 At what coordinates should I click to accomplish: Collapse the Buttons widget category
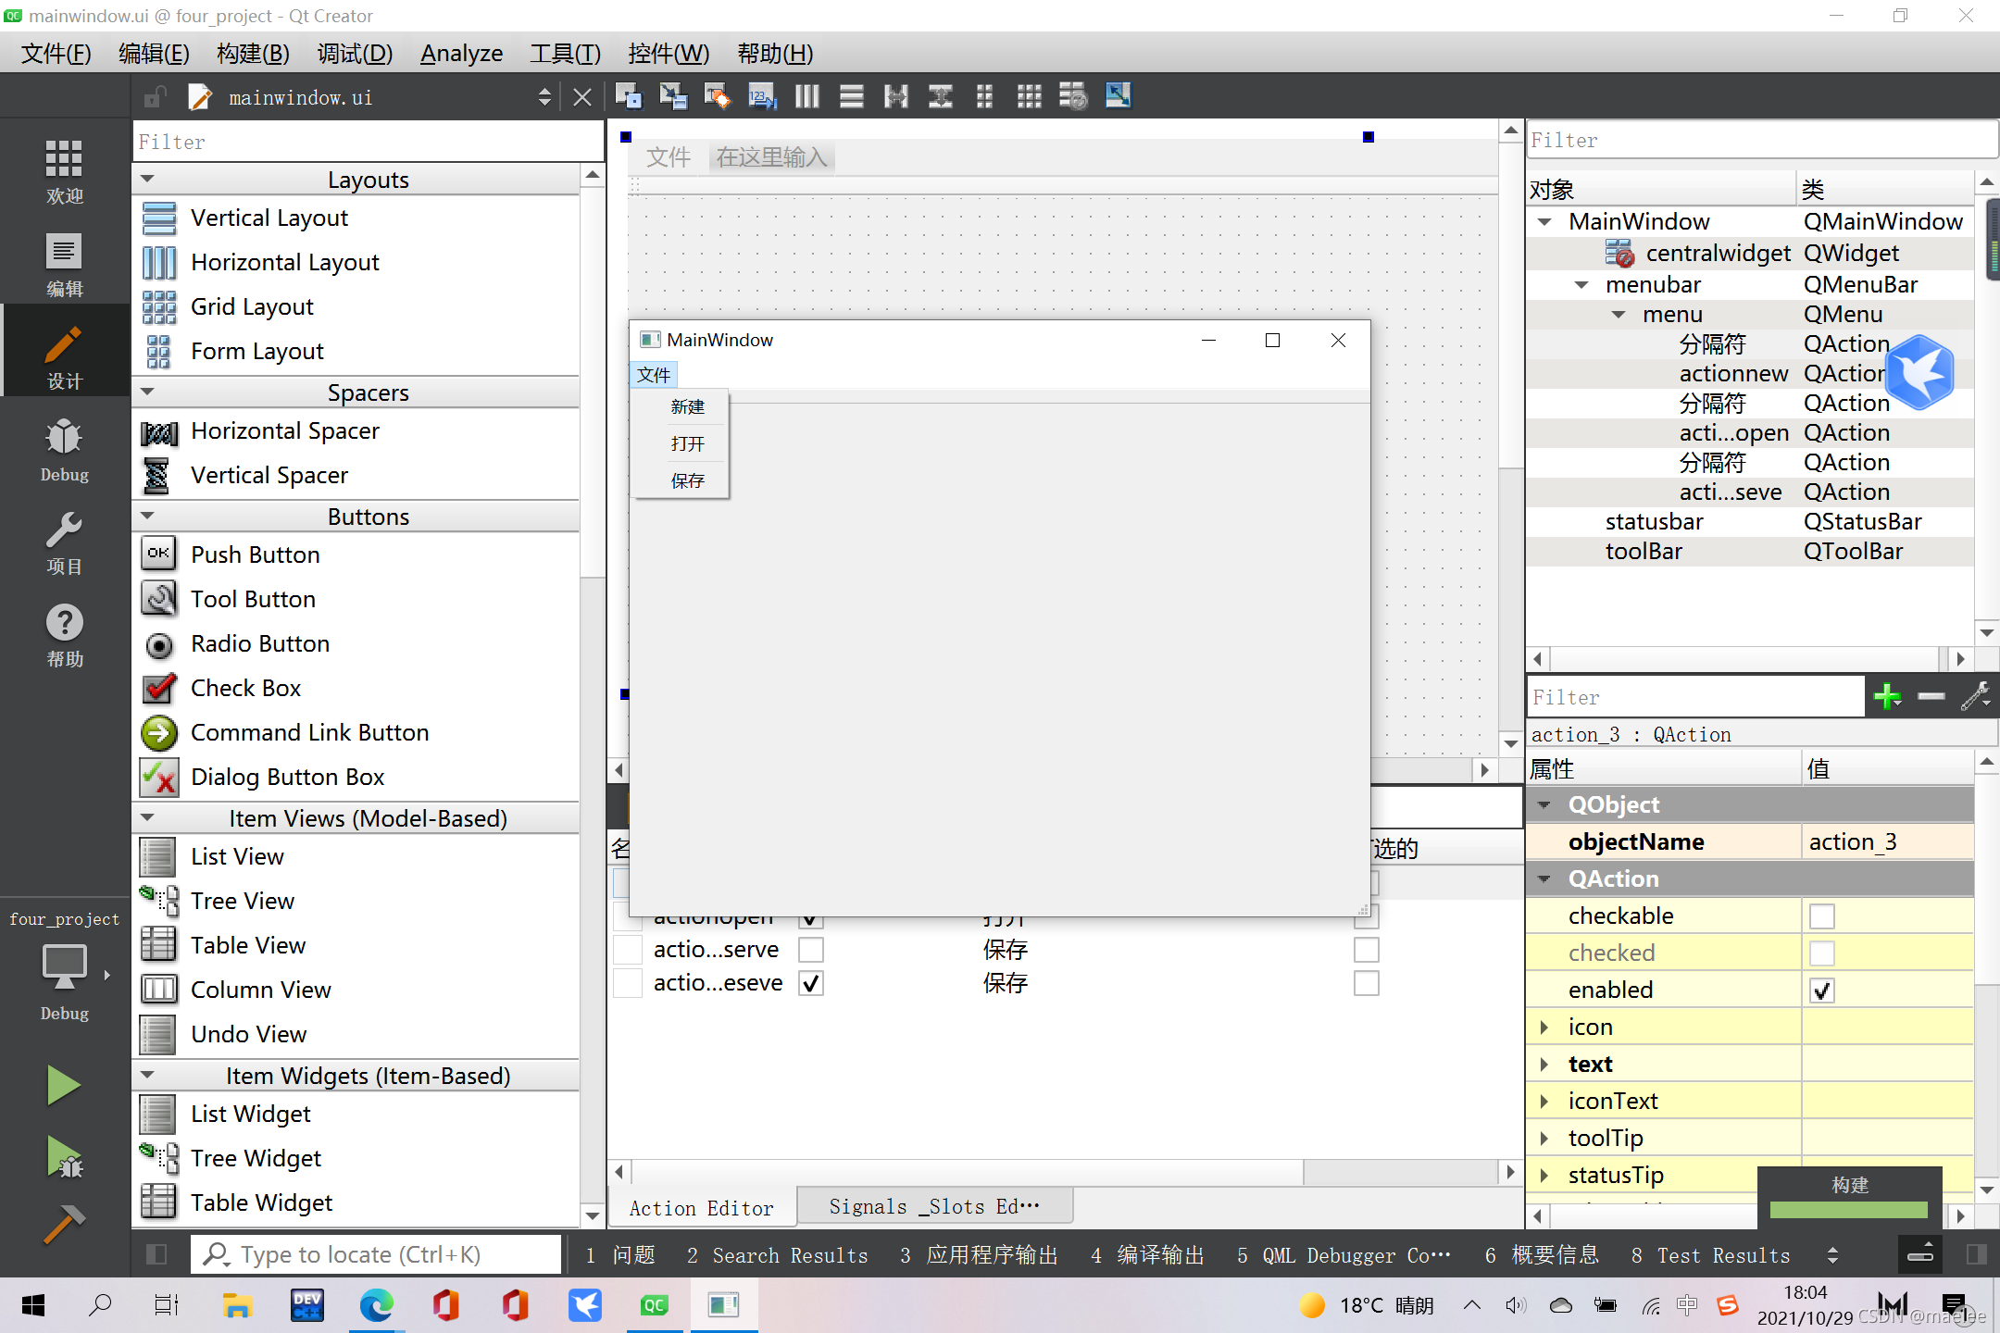[x=147, y=517]
